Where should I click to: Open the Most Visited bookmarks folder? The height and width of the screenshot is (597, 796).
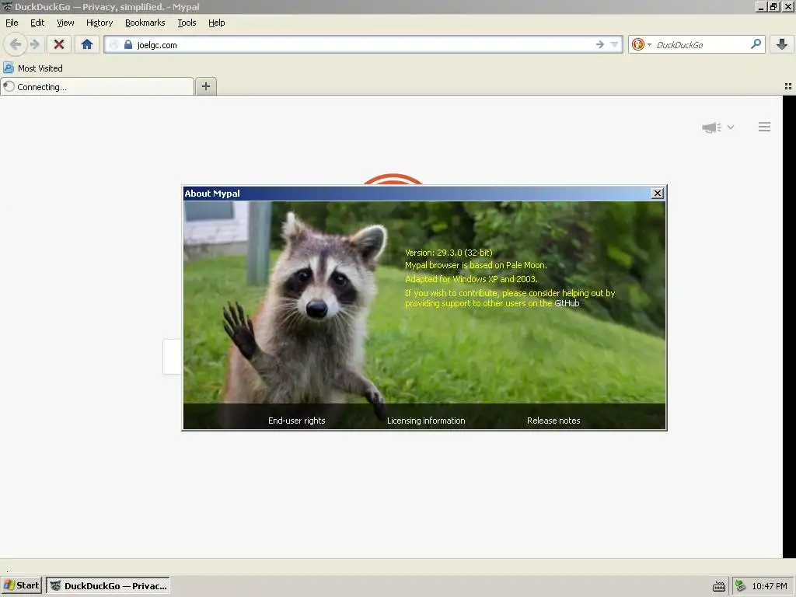click(x=33, y=68)
